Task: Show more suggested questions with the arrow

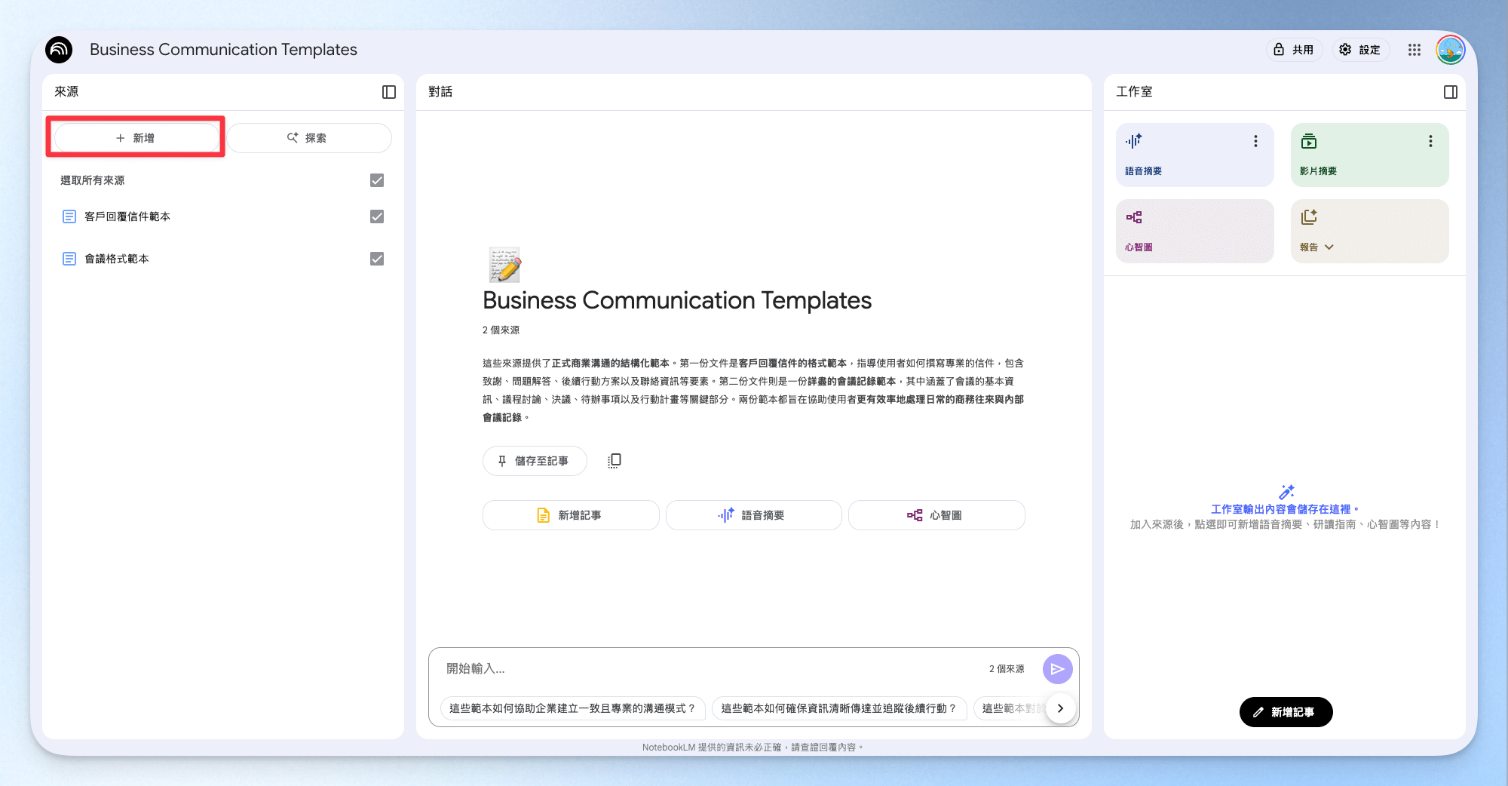Action: (x=1061, y=708)
